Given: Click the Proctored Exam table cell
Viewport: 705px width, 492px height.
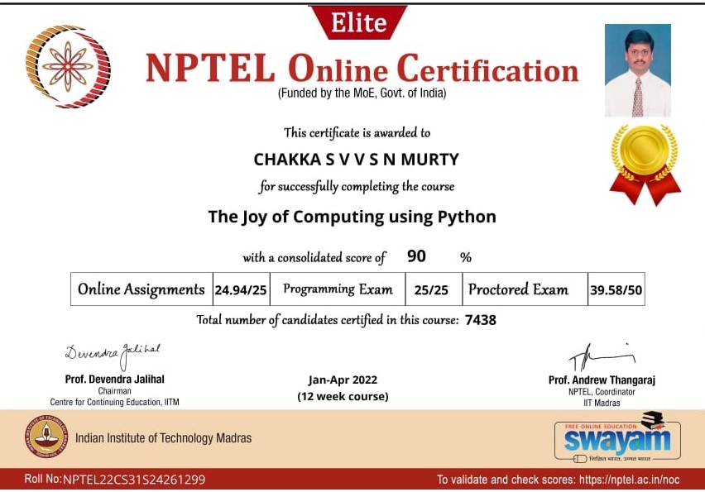Looking at the screenshot, I should point(519,289).
